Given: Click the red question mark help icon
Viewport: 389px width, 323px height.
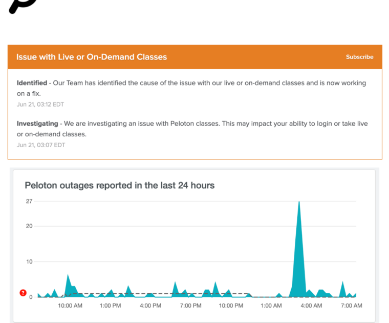Looking at the screenshot, I should pos(23,293).
